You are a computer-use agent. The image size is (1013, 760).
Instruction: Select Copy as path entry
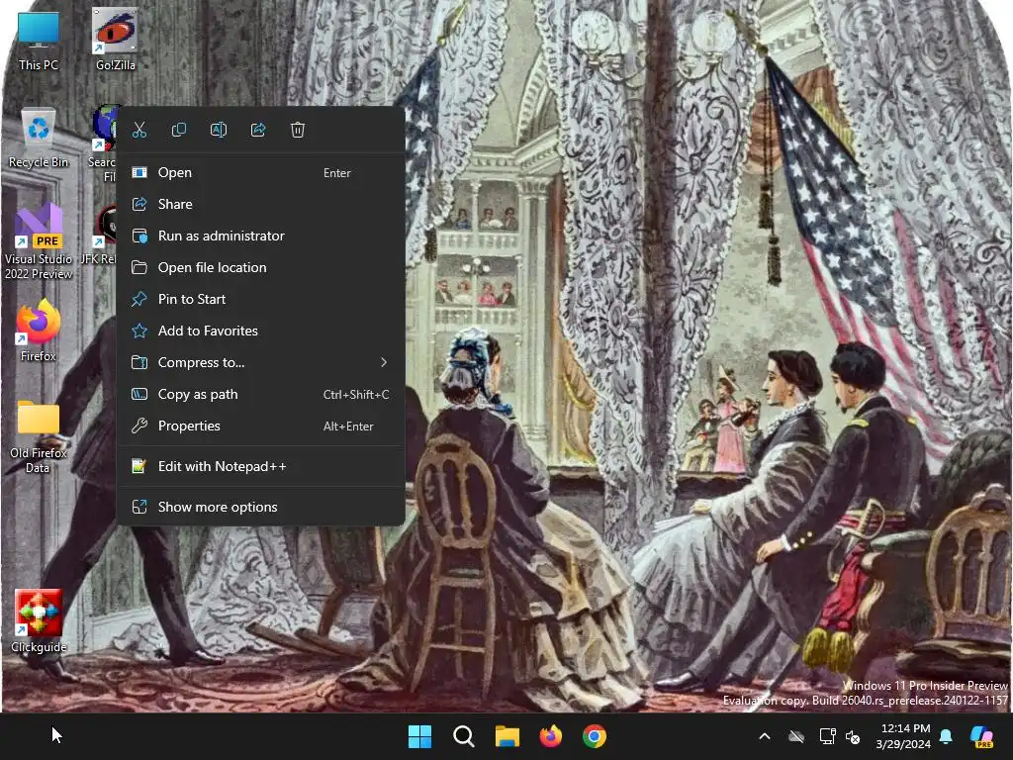(260, 394)
